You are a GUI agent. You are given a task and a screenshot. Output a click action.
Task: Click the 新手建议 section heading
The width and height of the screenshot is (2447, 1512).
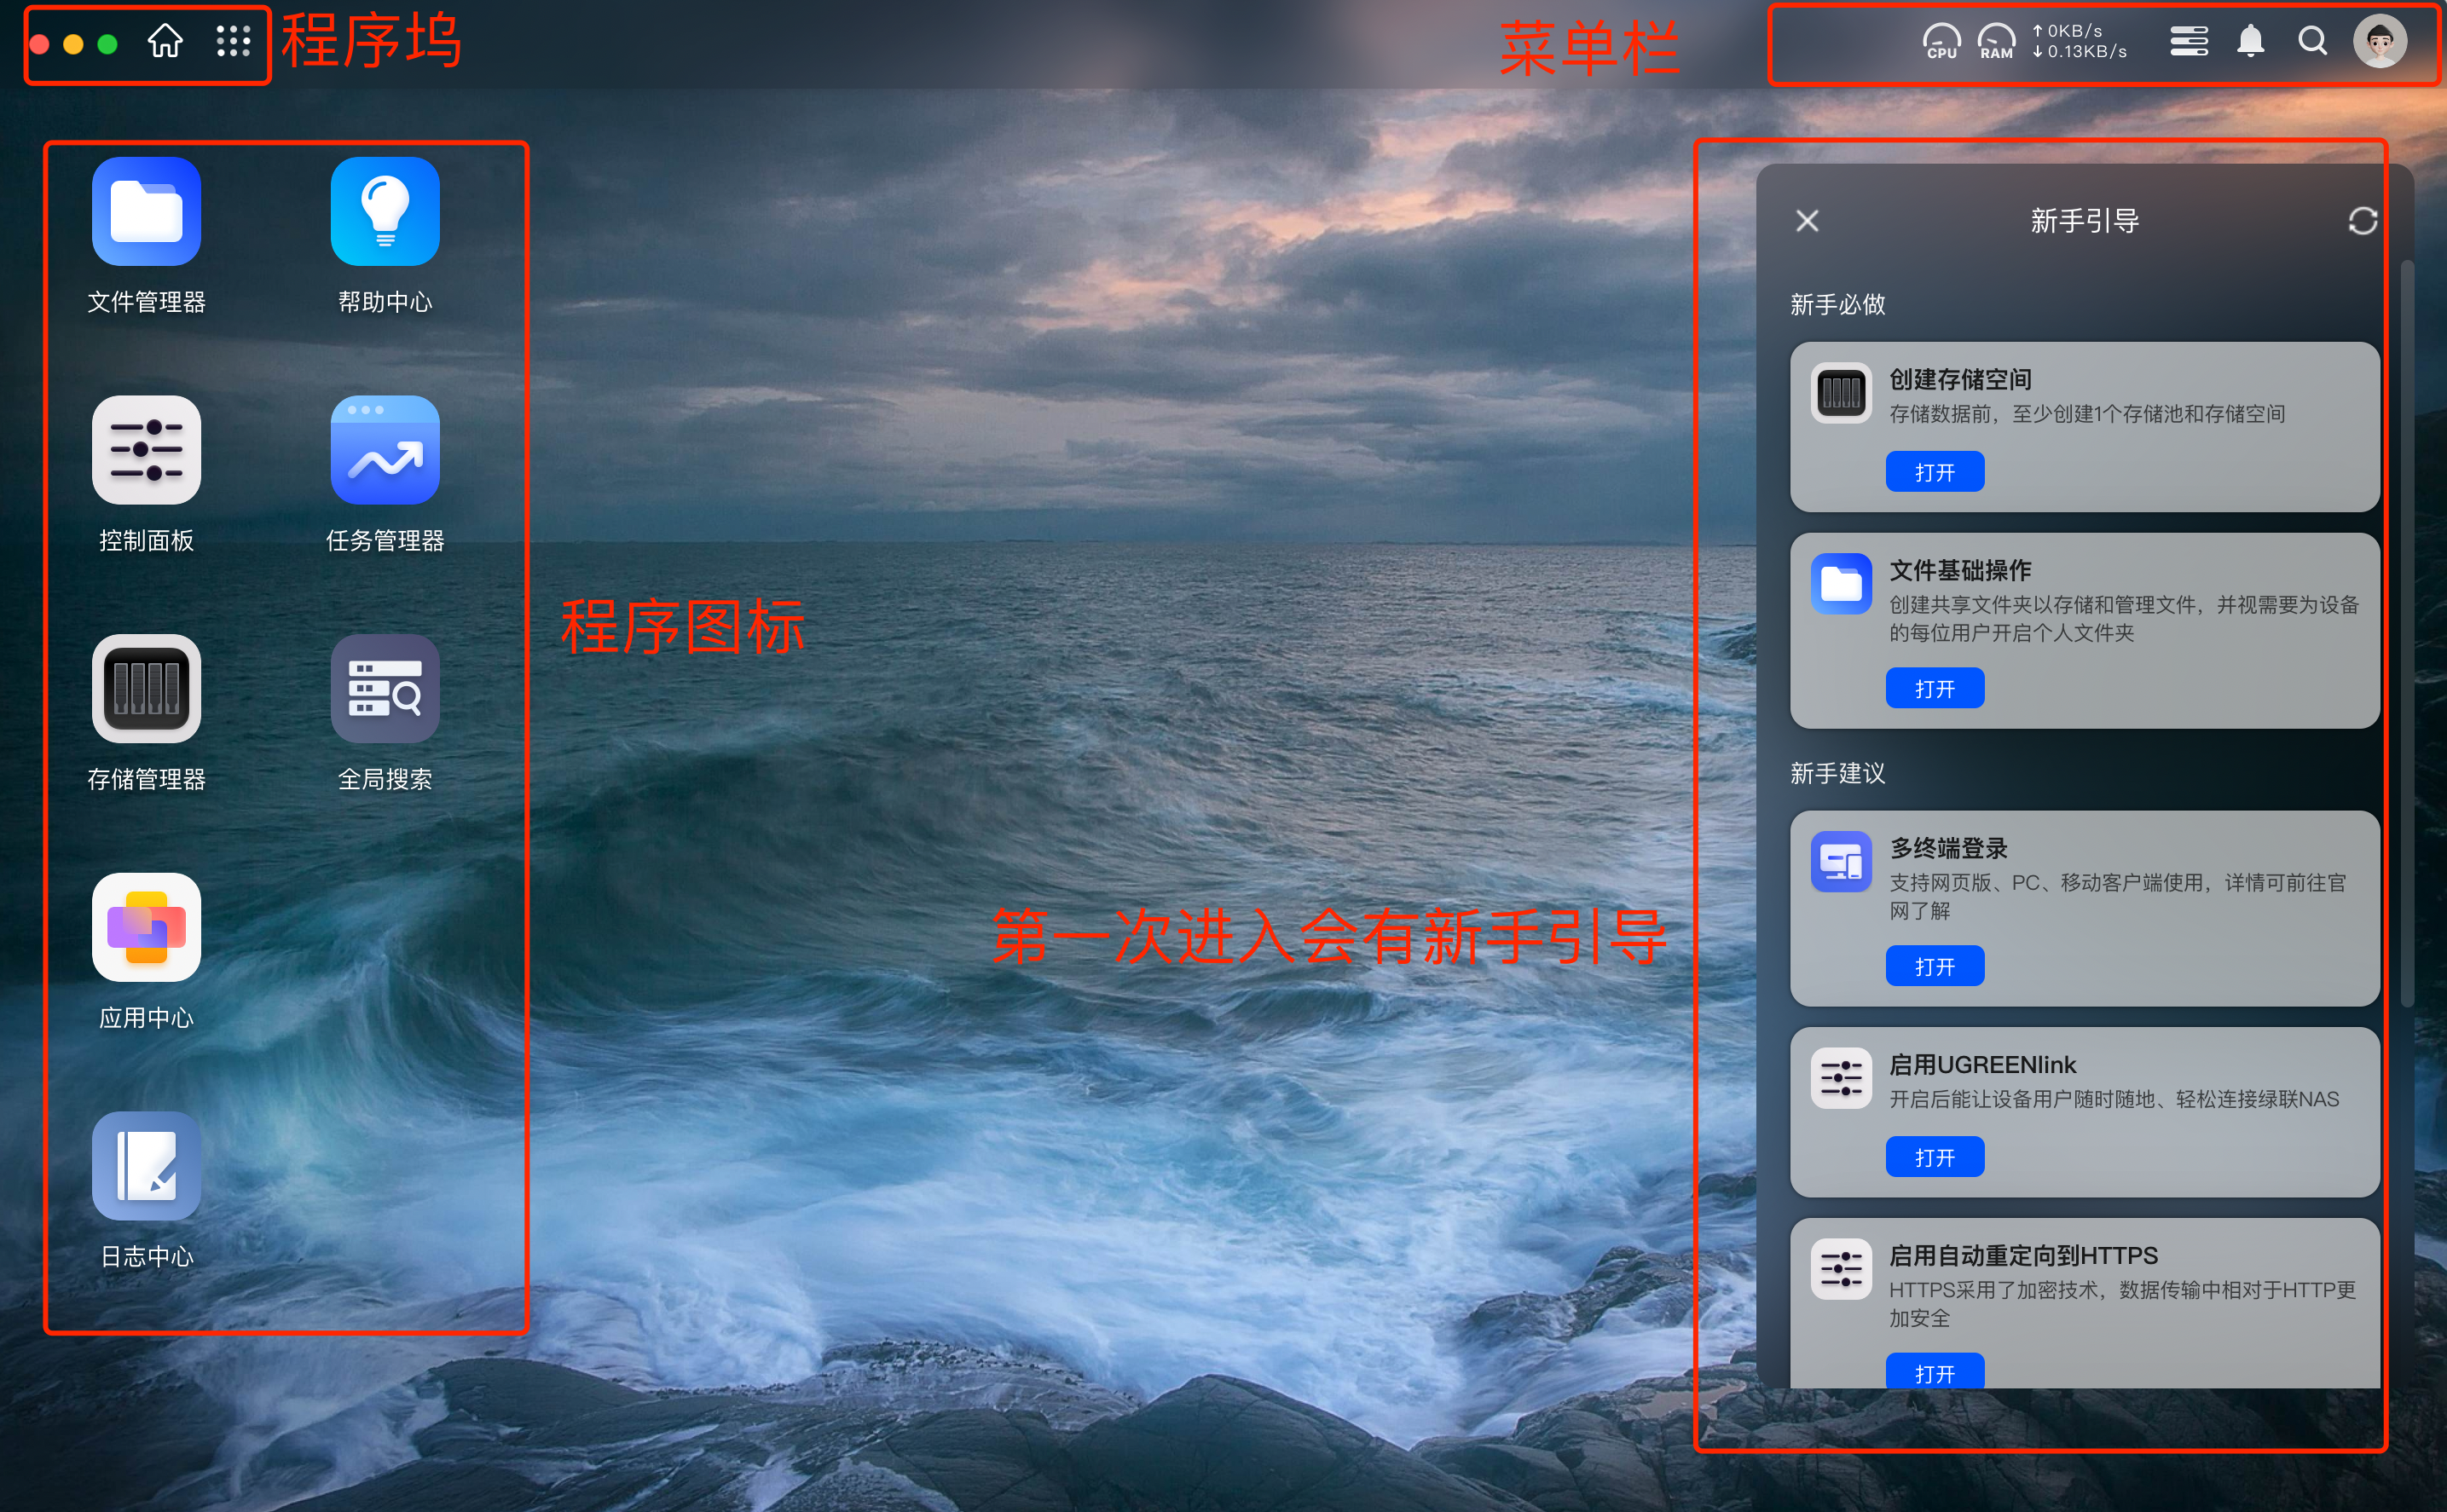click(x=1837, y=773)
